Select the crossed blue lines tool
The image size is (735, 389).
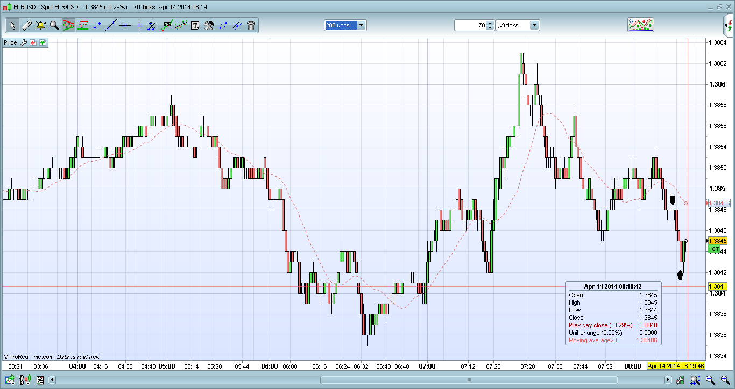pyautogui.click(x=237, y=25)
